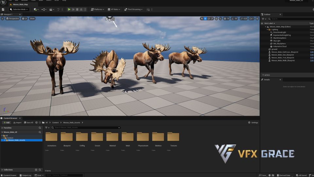Select SkyLight actor in Outliner
Image resolution: width=314 pixels, height=177 pixels.
click(277, 41)
